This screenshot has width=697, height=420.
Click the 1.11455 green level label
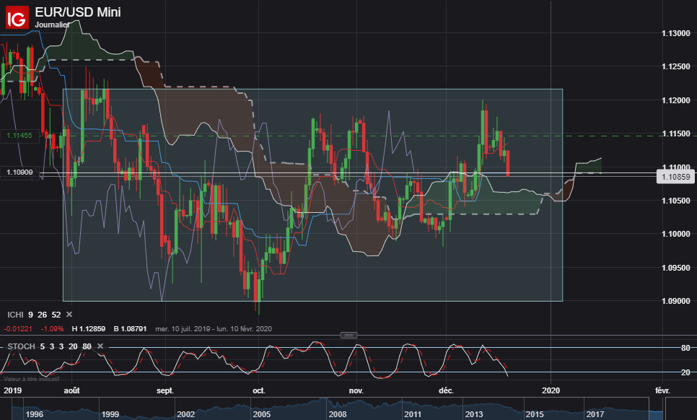[19, 136]
